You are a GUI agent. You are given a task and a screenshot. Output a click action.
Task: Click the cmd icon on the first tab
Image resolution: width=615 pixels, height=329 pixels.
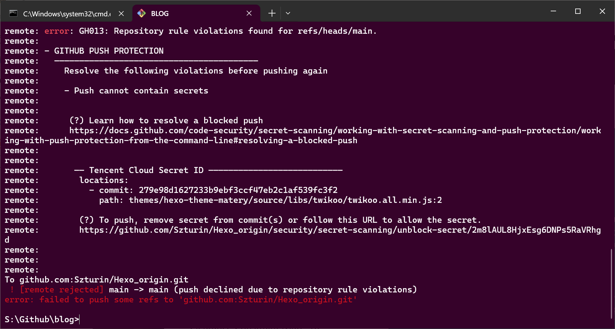click(13, 14)
